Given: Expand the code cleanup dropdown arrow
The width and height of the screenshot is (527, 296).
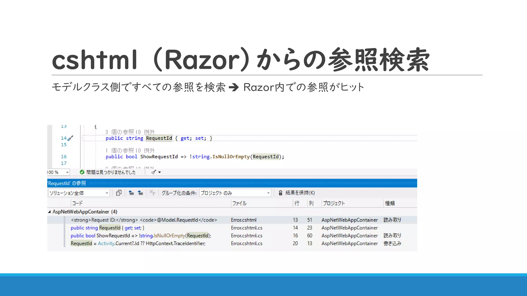Looking at the screenshot, I should click(160, 172).
